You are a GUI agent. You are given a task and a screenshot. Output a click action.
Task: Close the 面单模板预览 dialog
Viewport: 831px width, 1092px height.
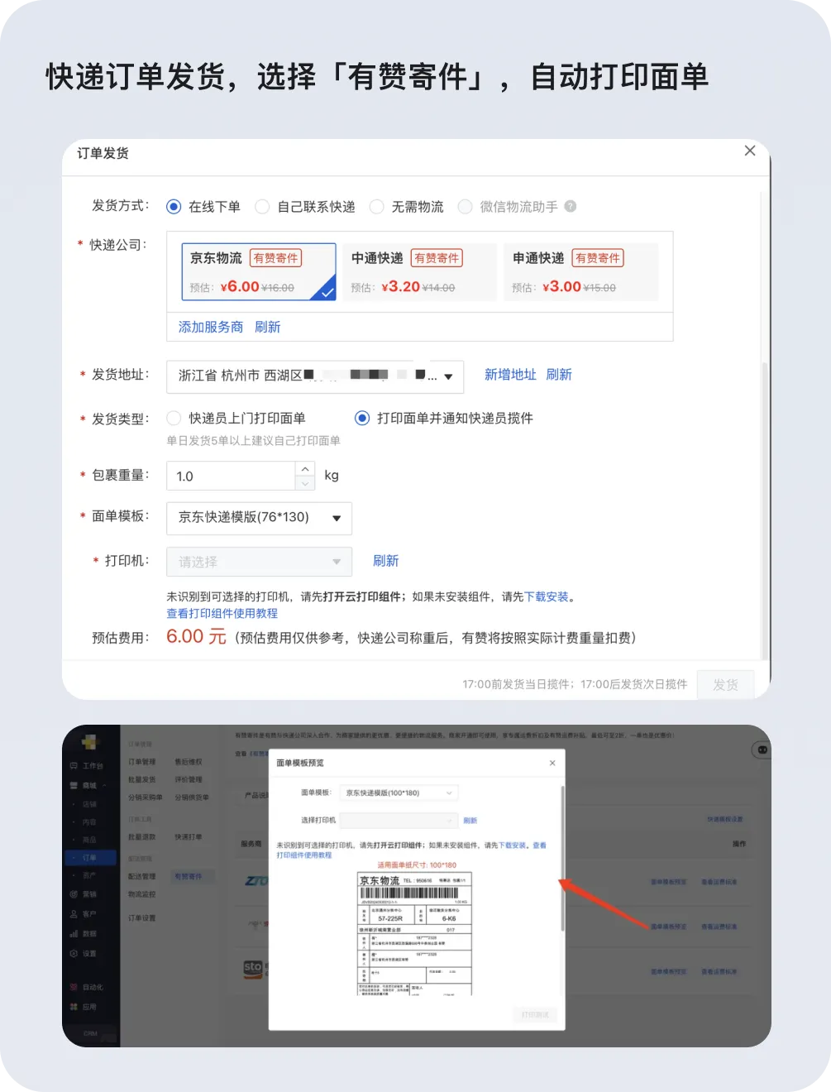552,763
